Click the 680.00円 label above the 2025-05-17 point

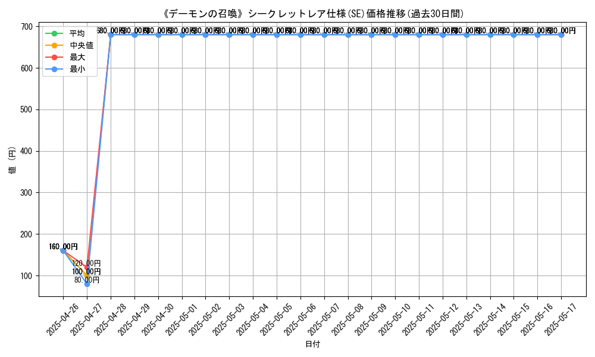tap(561, 30)
